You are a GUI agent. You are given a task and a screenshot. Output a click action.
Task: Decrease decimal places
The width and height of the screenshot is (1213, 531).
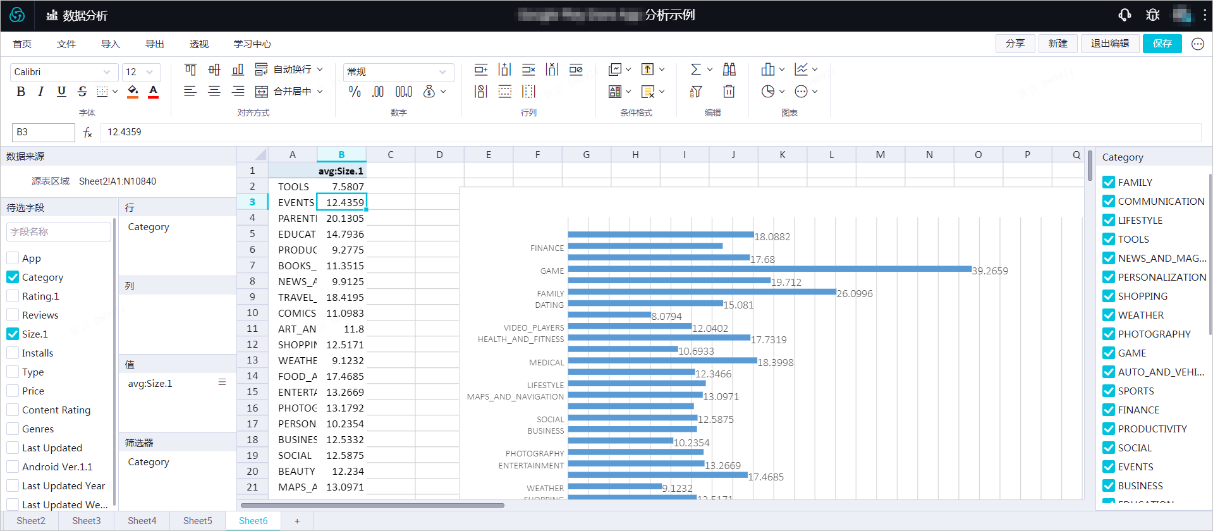click(x=378, y=92)
